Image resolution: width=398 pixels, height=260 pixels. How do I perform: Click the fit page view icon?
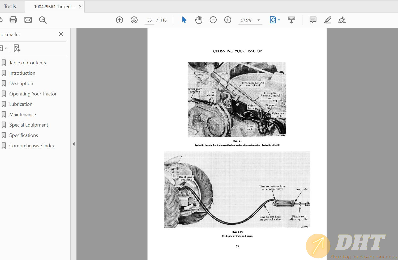click(273, 20)
